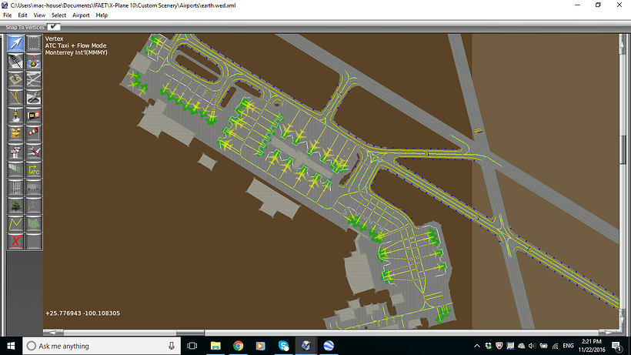Click the horizontal scrollbar thumb

pyautogui.click(x=190, y=333)
